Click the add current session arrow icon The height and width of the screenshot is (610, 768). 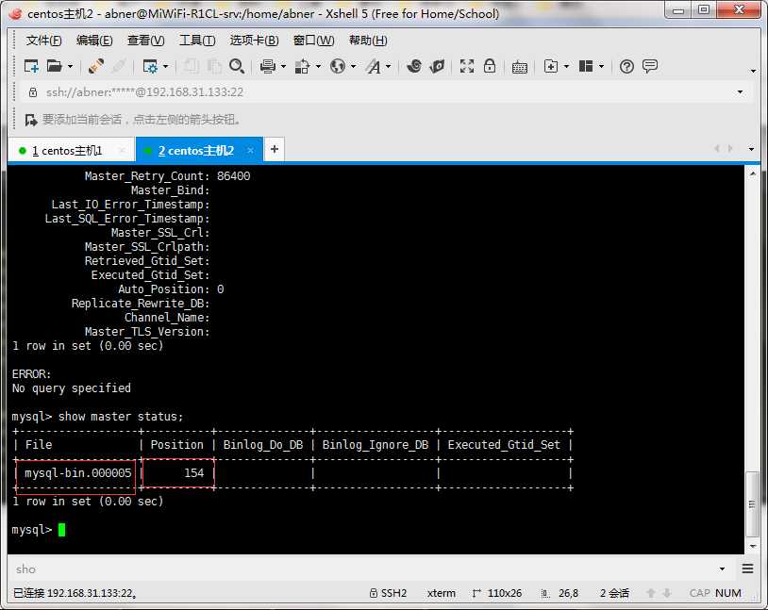coord(31,120)
